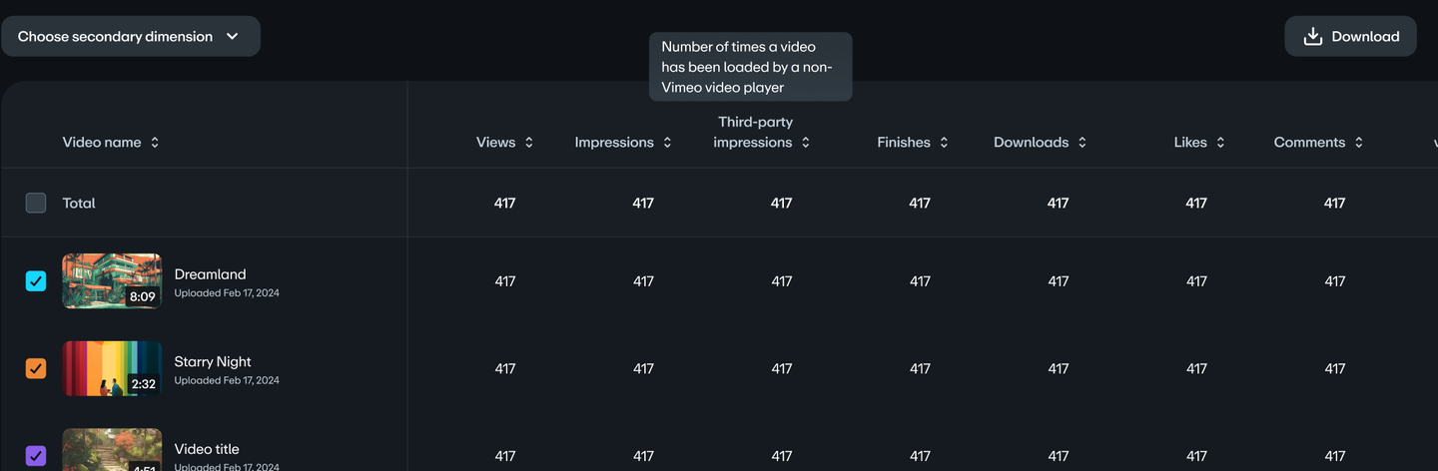Click the Views column header label
This screenshot has width=1438, height=471.
495,143
